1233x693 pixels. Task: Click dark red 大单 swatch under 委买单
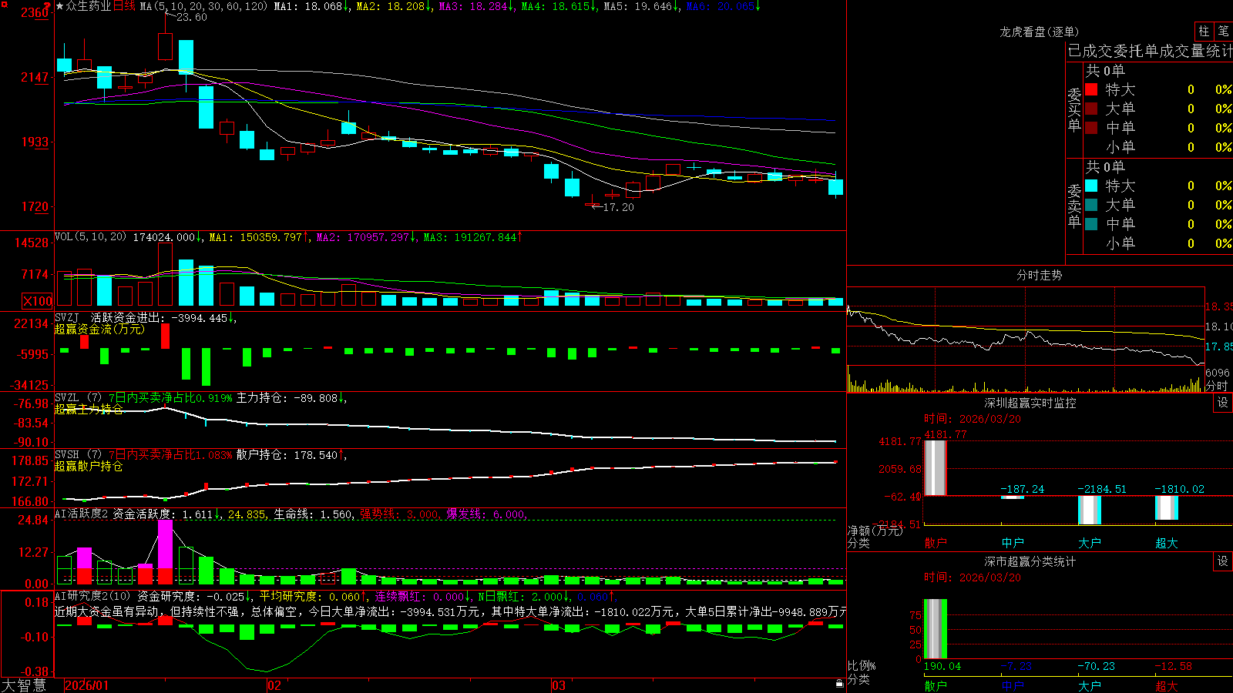pos(1091,109)
